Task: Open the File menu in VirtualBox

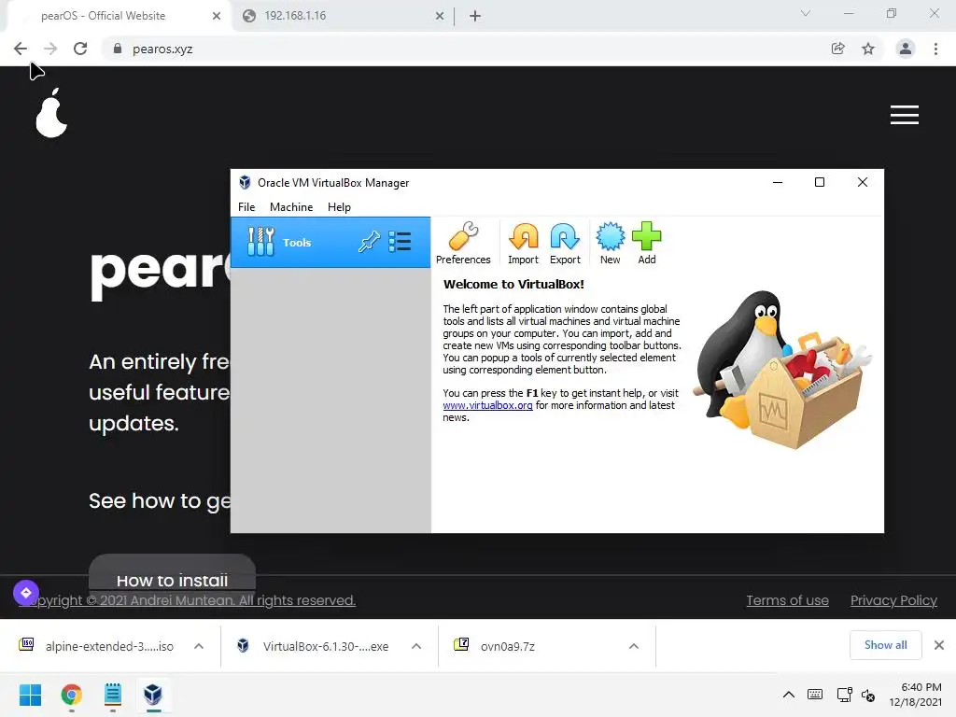Action: coord(246,207)
